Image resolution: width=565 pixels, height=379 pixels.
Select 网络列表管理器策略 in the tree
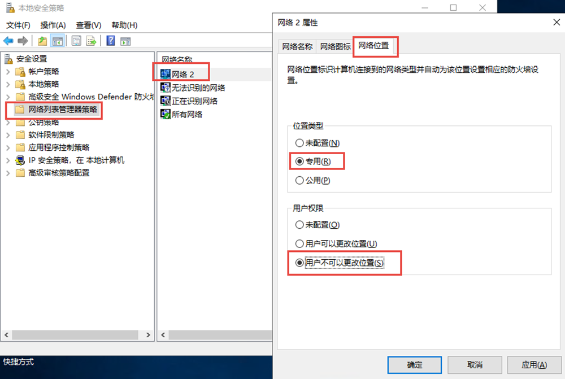[62, 109]
